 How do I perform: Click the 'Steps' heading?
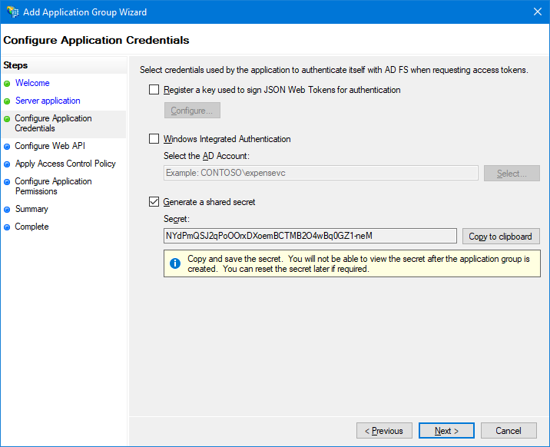15,65
